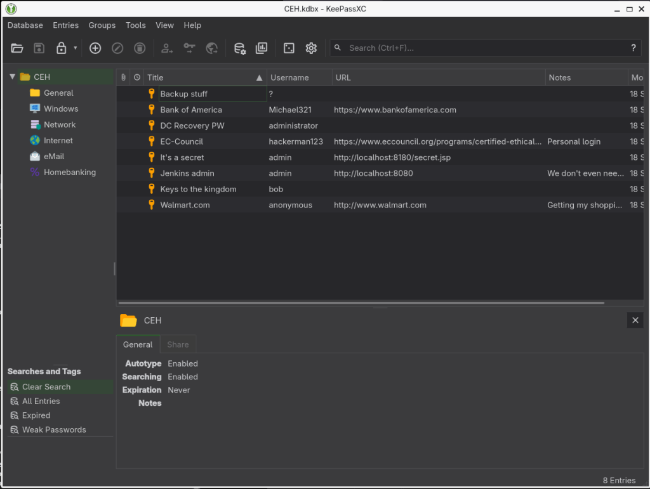This screenshot has height=489, width=650.
Task: Open the lock database dropdown arrow
Action: (76, 48)
